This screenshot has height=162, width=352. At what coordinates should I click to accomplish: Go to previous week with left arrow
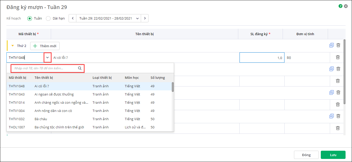72,18
